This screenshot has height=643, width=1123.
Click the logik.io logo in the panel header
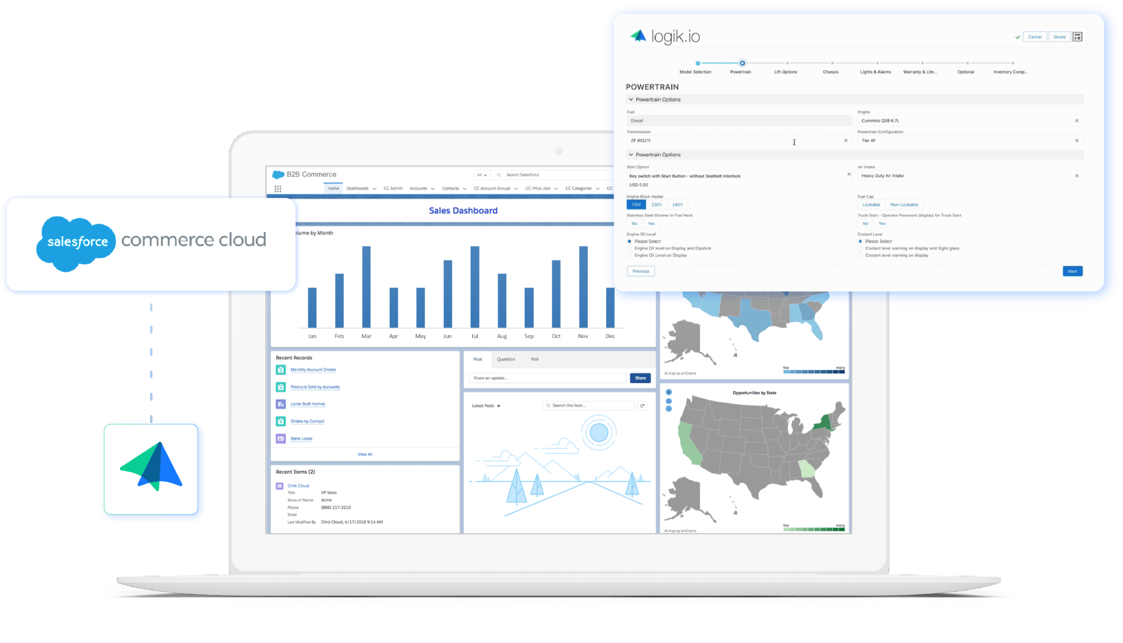[665, 37]
